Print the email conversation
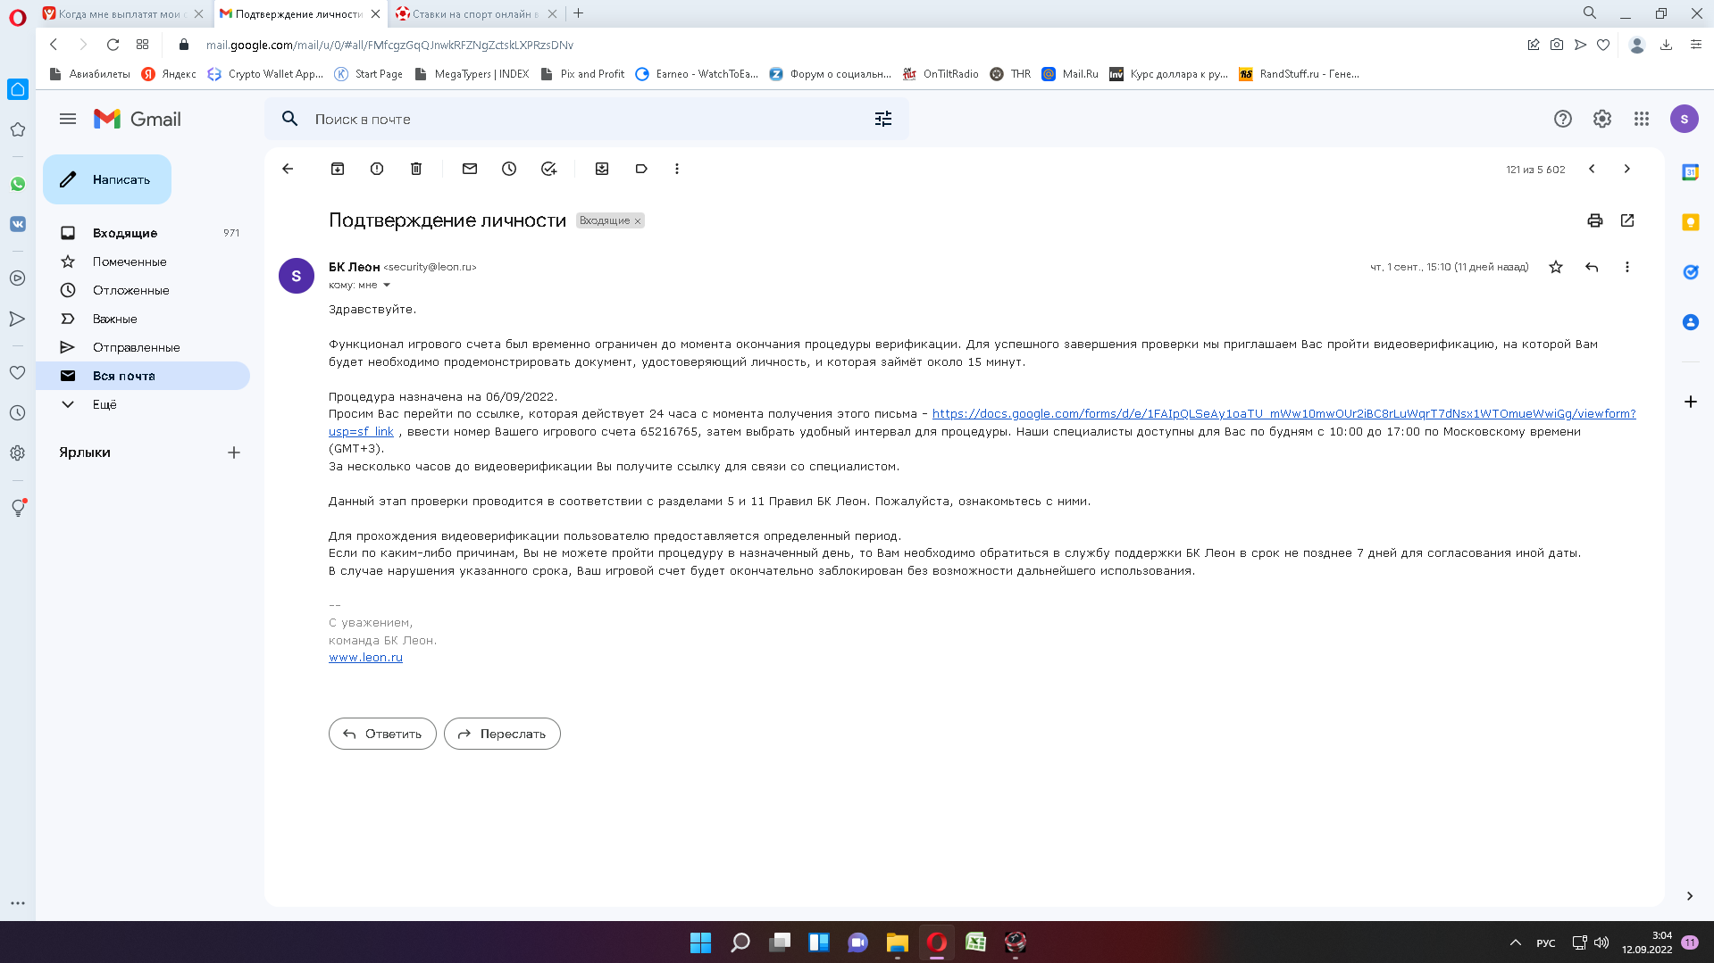The image size is (1714, 963). (x=1594, y=220)
